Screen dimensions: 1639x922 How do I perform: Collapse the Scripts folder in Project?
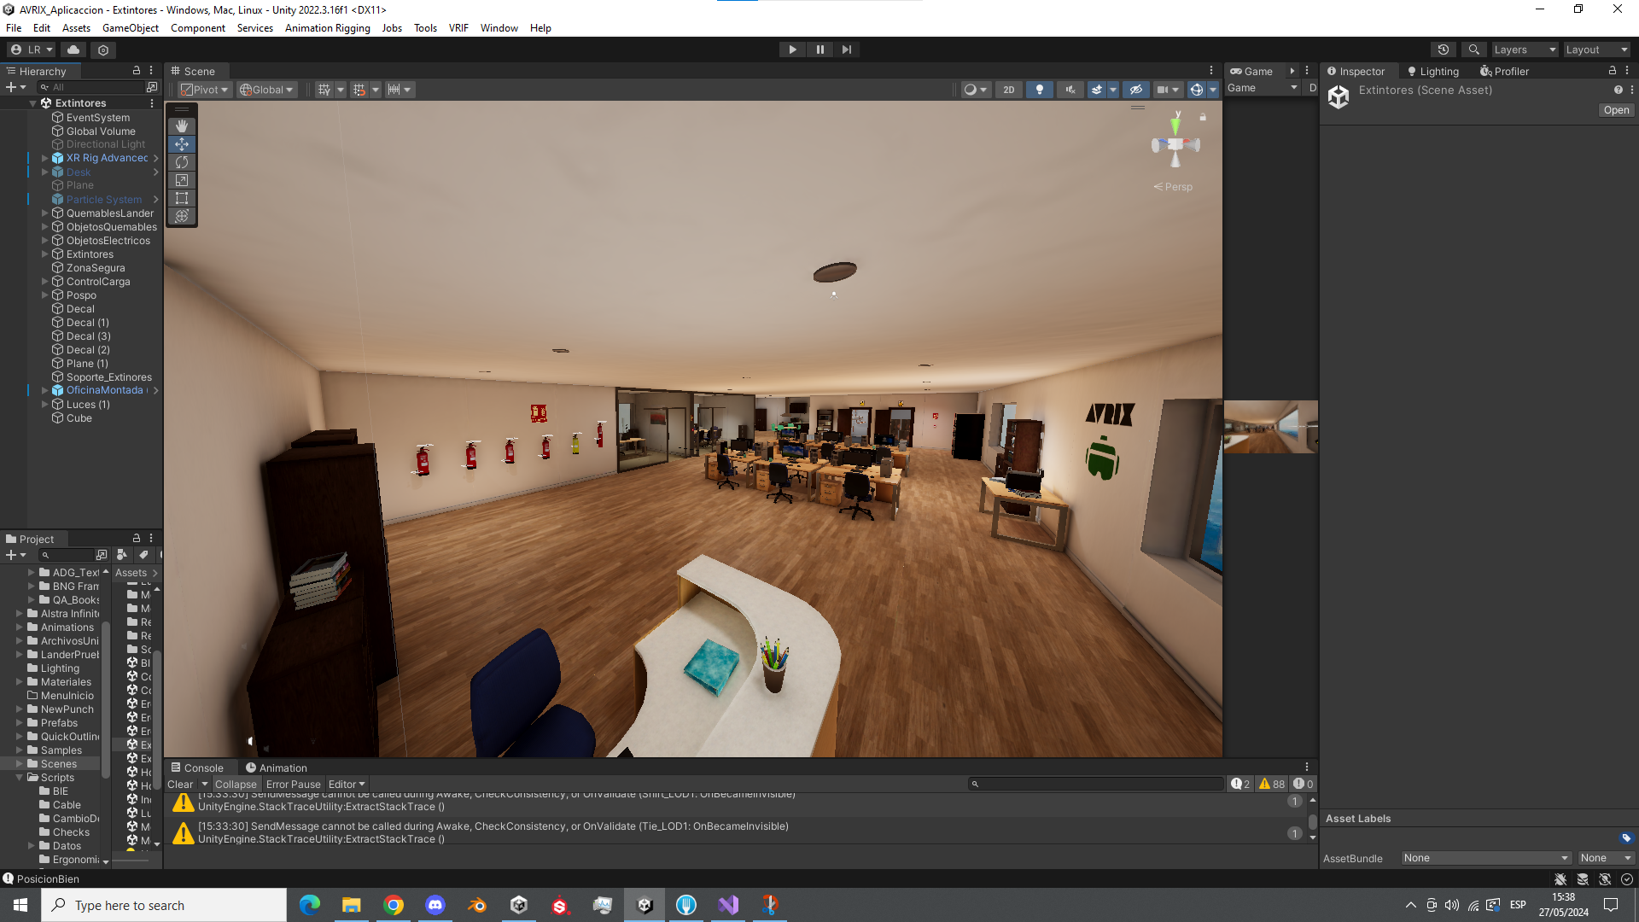click(19, 778)
